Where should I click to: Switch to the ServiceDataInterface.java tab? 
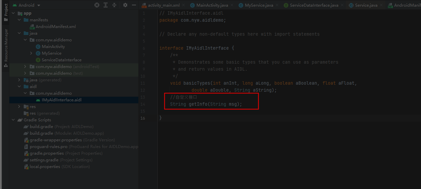click(x=314, y=5)
